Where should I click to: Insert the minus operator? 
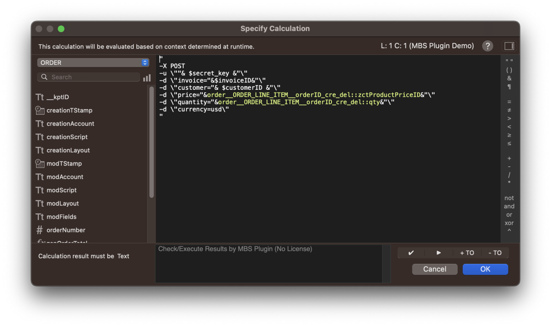coord(509,167)
